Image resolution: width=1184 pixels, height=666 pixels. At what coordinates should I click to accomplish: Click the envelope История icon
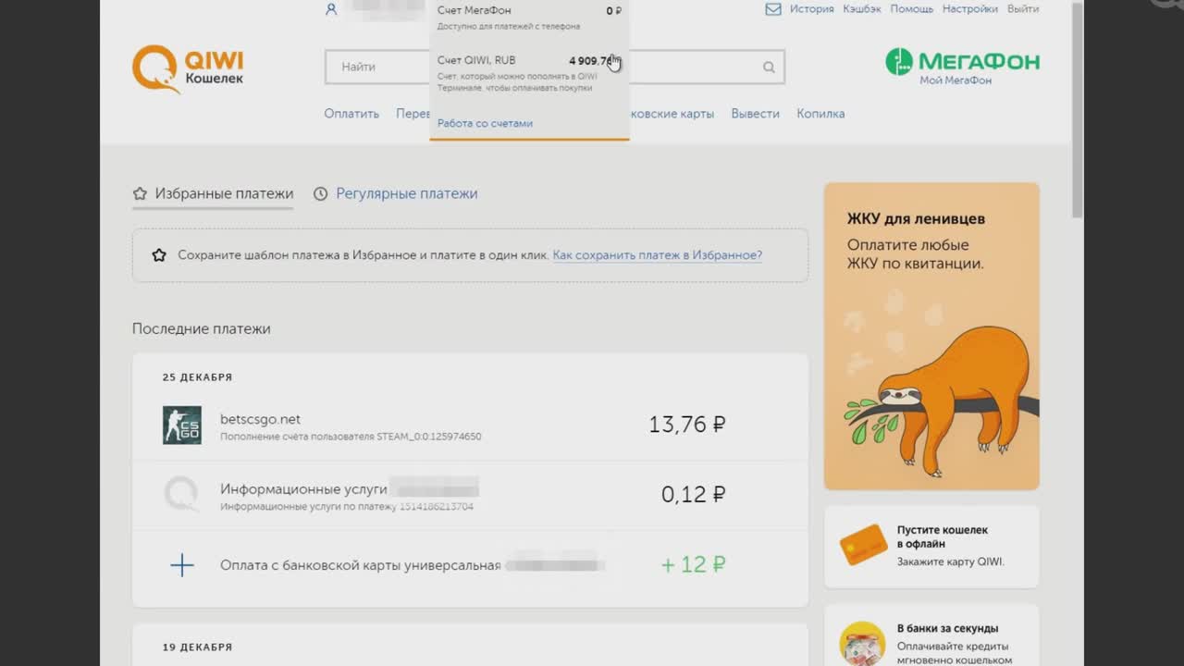pos(773,9)
